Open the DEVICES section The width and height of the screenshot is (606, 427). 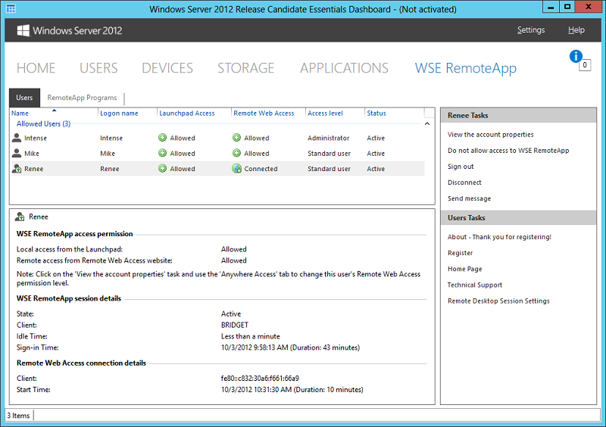point(167,68)
